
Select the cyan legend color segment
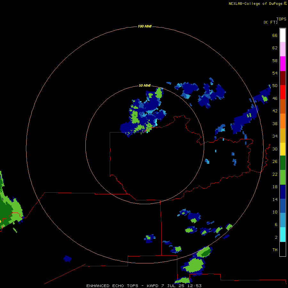(x=283, y=235)
